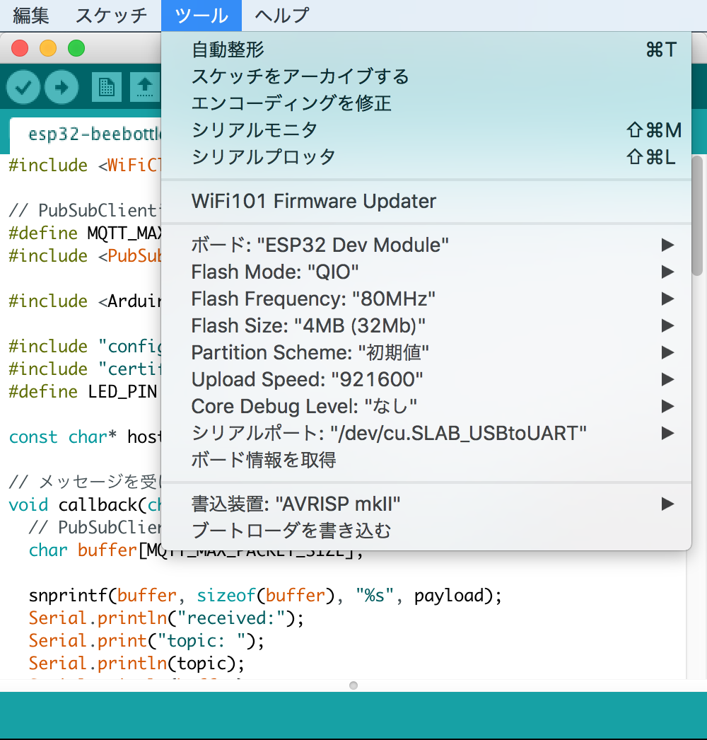Screen dimensions: 707x740
Task: Click the New sketch document icon
Action: pyautogui.click(x=107, y=87)
